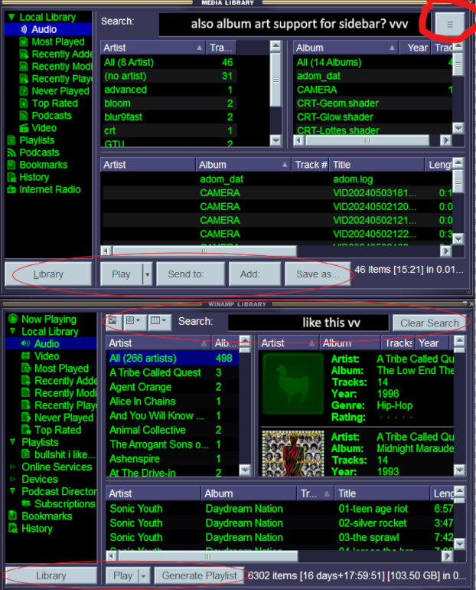The image size is (476, 590).
Task: Click Top Rated star icon in Media Library
Action: point(24,103)
